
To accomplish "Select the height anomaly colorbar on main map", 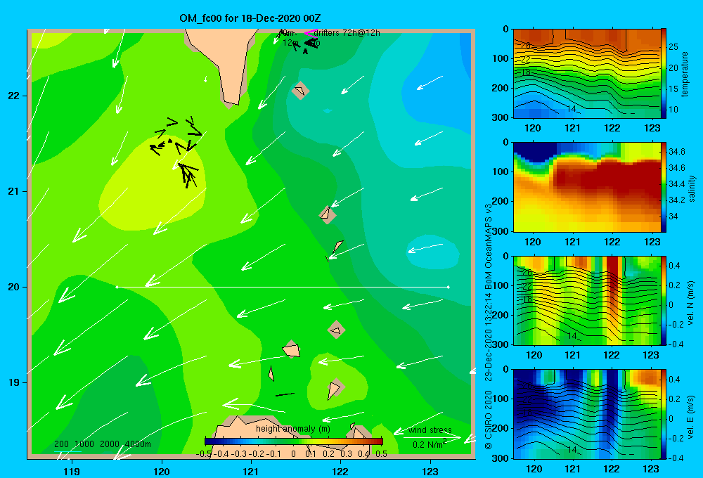I will coord(294,441).
